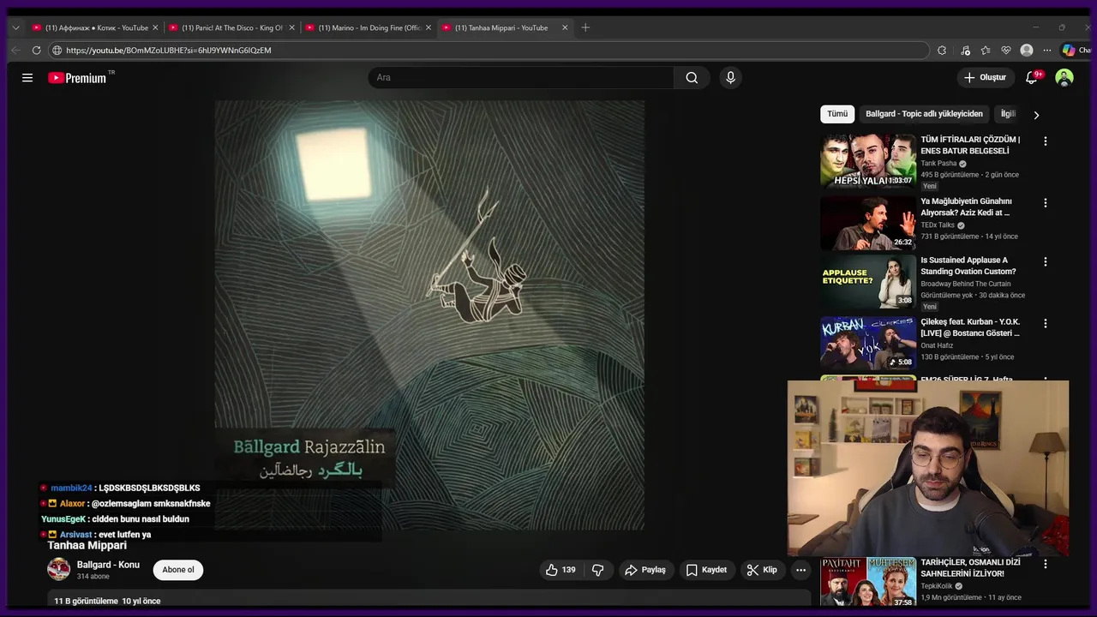Click the Klip clip button

click(762, 570)
